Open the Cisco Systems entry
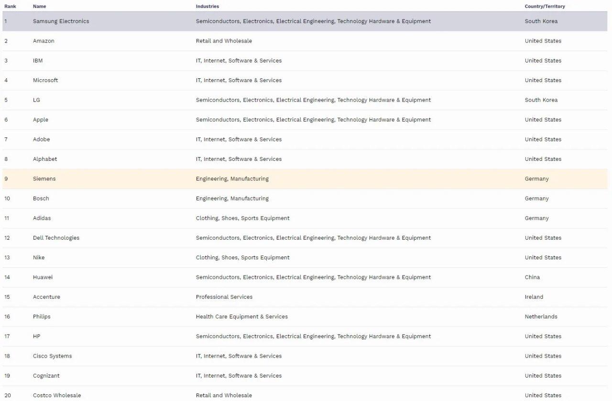Screen dimensions: 612x401 pos(52,356)
